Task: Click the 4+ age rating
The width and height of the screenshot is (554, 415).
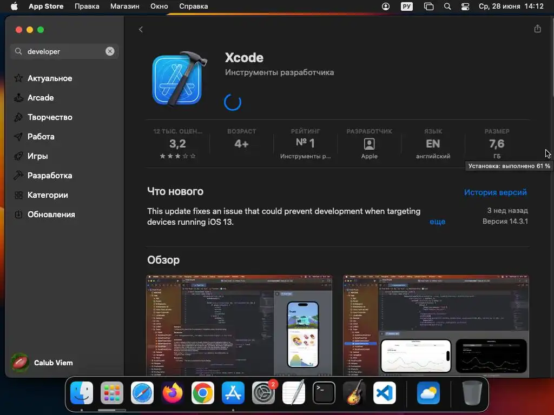Action: click(x=241, y=144)
